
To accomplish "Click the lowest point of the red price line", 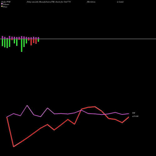I will coord(13,147).
